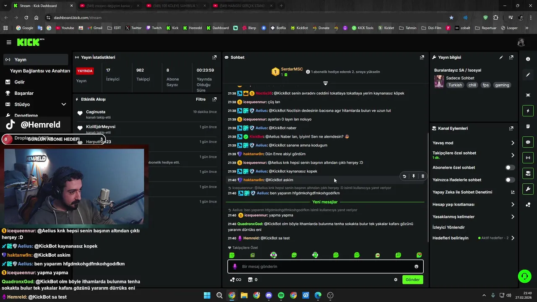This screenshot has width=537, height=302.
Task: Open the hamburger menu next to the Kick logo
Action: tap(9, 42)
